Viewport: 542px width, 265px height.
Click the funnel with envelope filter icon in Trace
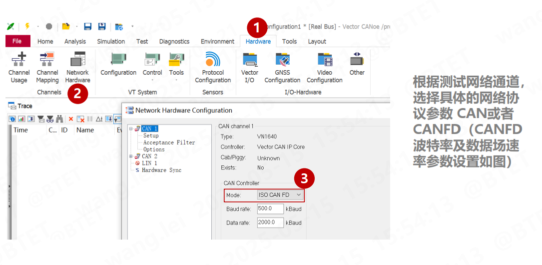tap(41, 119)
